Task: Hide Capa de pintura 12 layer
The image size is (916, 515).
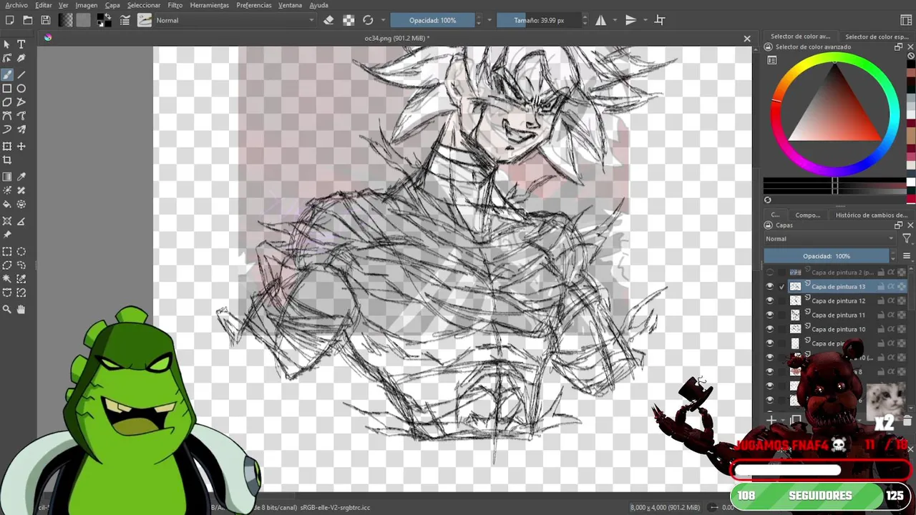Action: coord(770,300)
